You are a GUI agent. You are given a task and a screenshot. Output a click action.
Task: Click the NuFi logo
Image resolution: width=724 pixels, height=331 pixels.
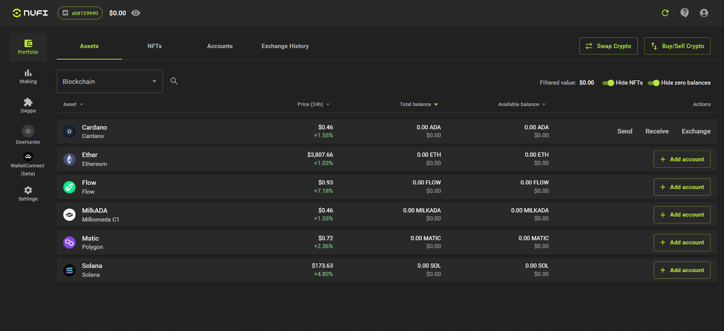coord(30,13)
